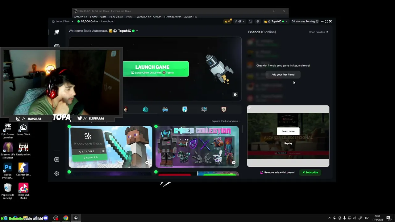Screen dimensions: 395x222
Task: Open Streamer Life Simulator desktop icon
Action: (x=8, y=151)
